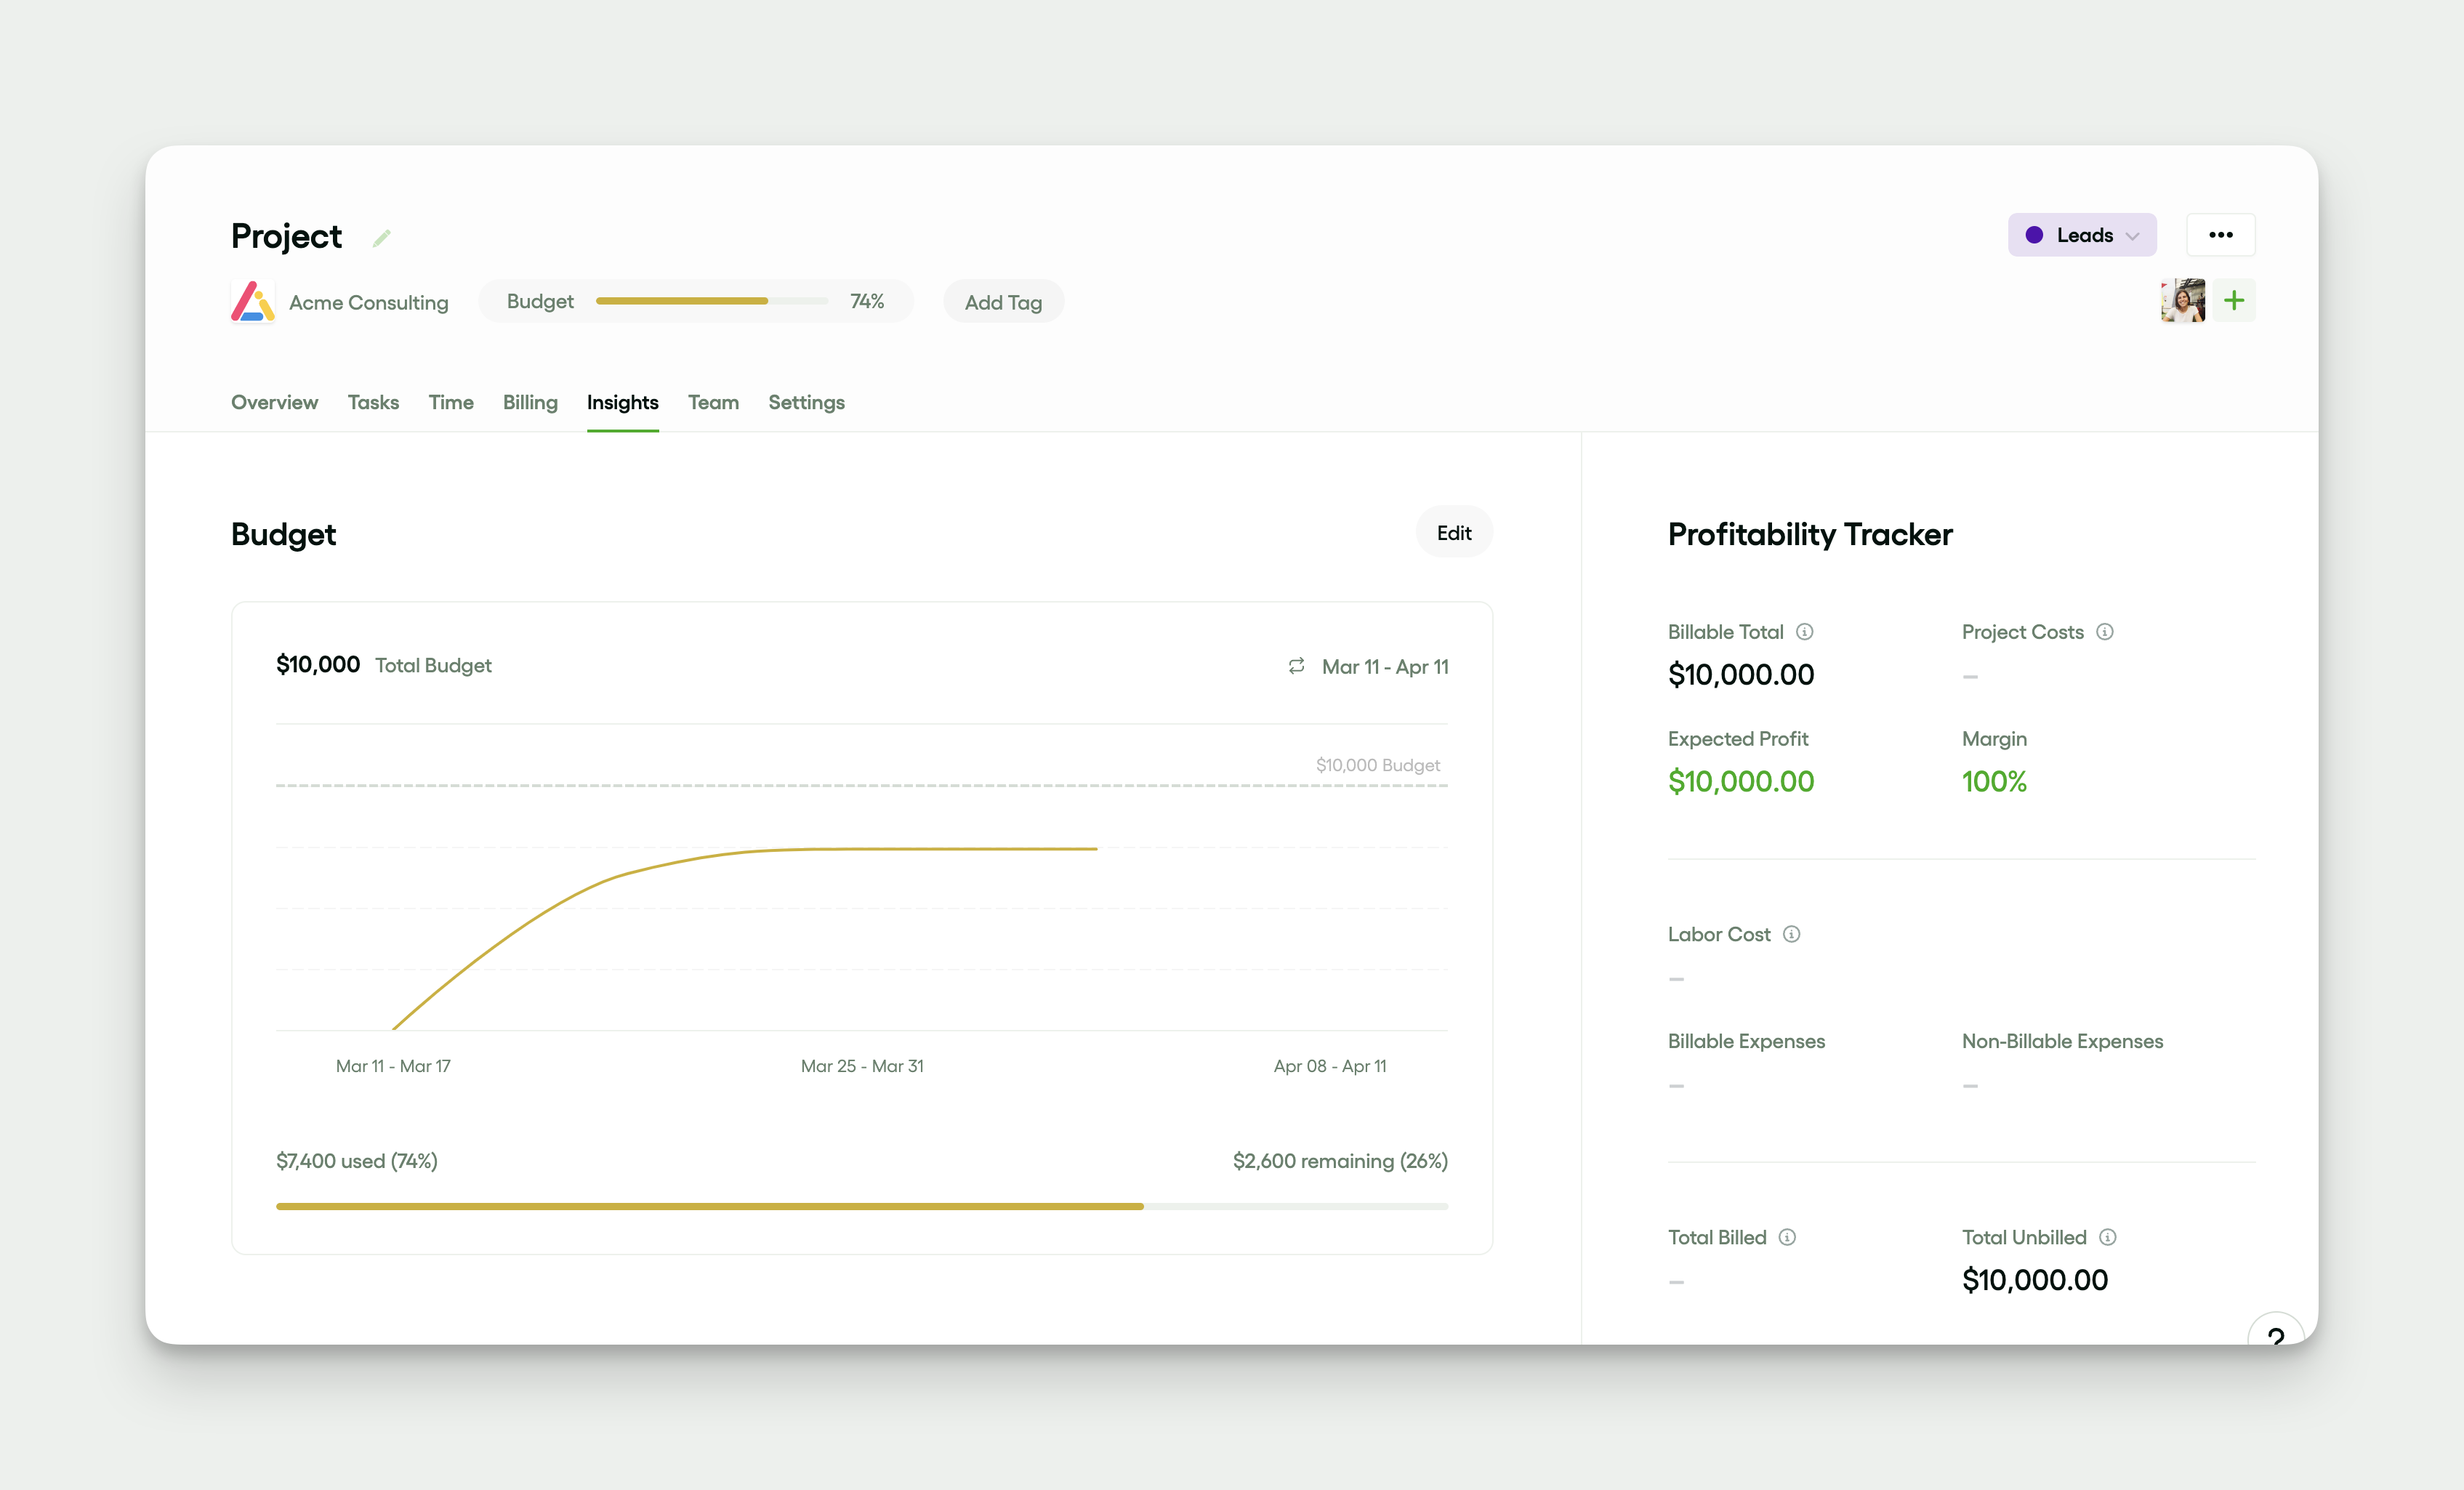Click the Add Tag button

click(1002, 302)
